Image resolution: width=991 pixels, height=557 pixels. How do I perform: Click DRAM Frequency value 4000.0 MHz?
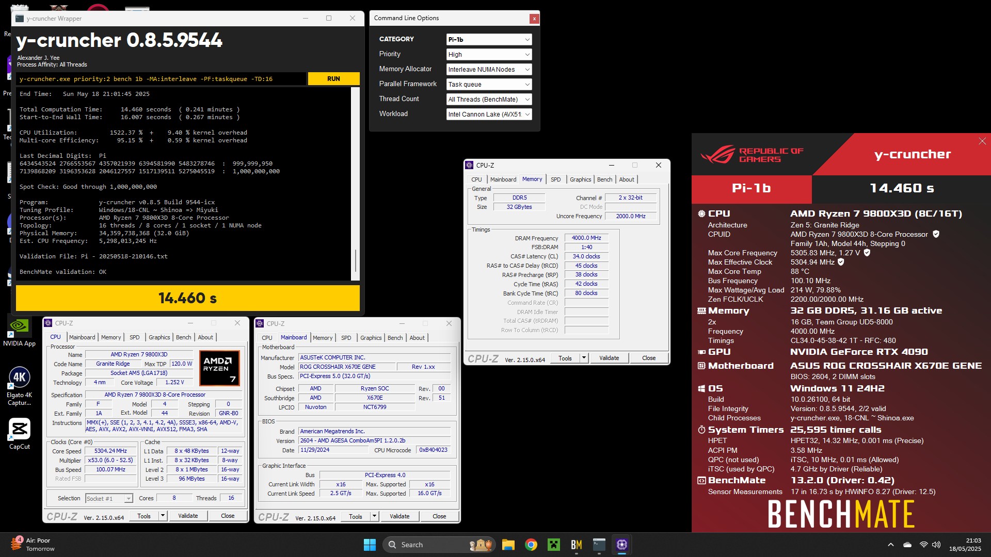(586, 238)
